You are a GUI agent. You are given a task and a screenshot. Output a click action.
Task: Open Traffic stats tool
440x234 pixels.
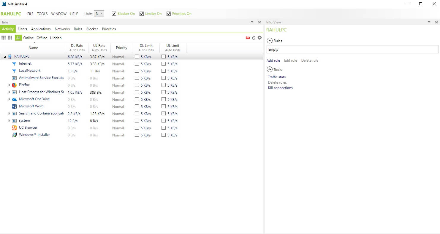(277, 77)
